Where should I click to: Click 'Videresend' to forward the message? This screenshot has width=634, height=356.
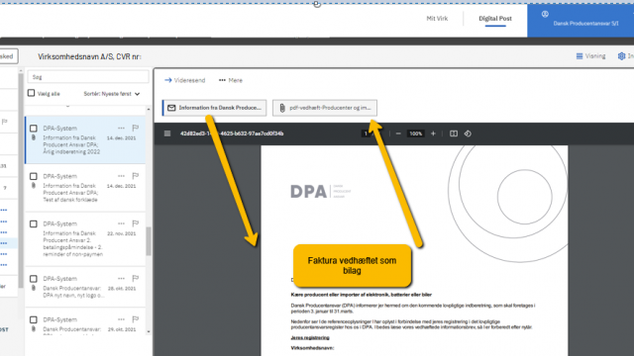(185, 80)
